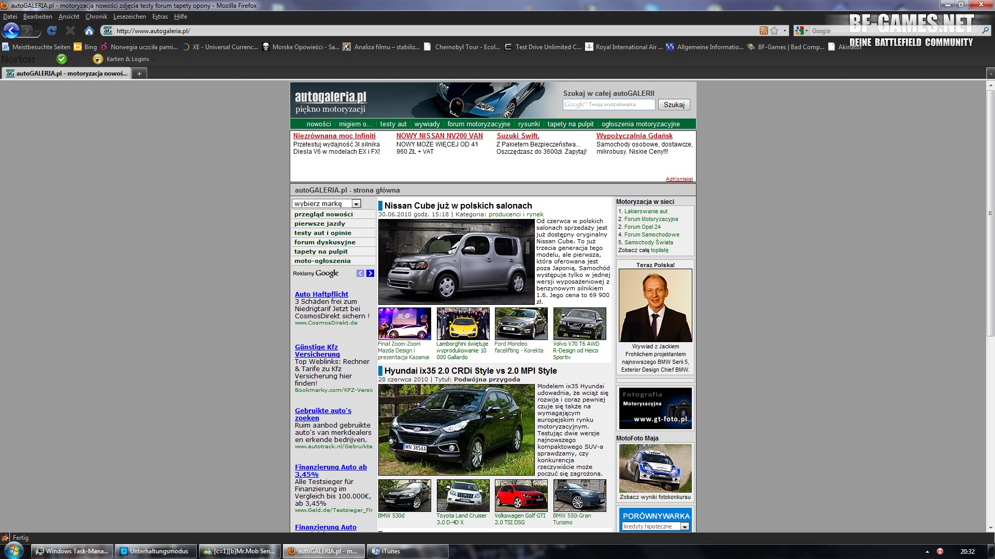995x559 pixels.
Task: Click the previous ad arrow next to Reklamy Google
Action: coord(360,273)
